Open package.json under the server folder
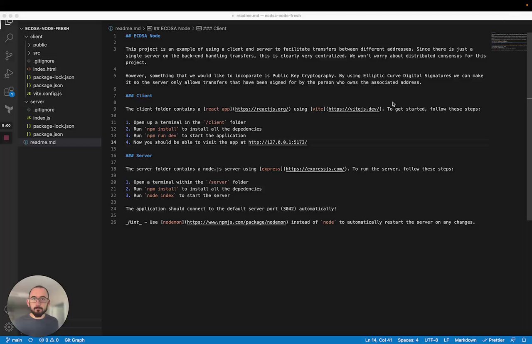 (48, 134)
